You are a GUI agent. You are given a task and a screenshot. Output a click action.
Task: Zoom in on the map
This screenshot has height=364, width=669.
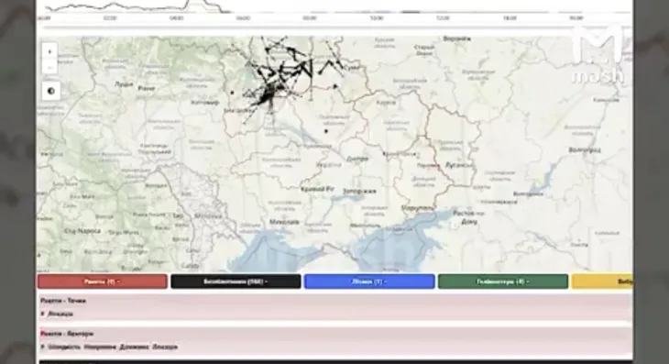pyautogui.click(x=49, y=51)
